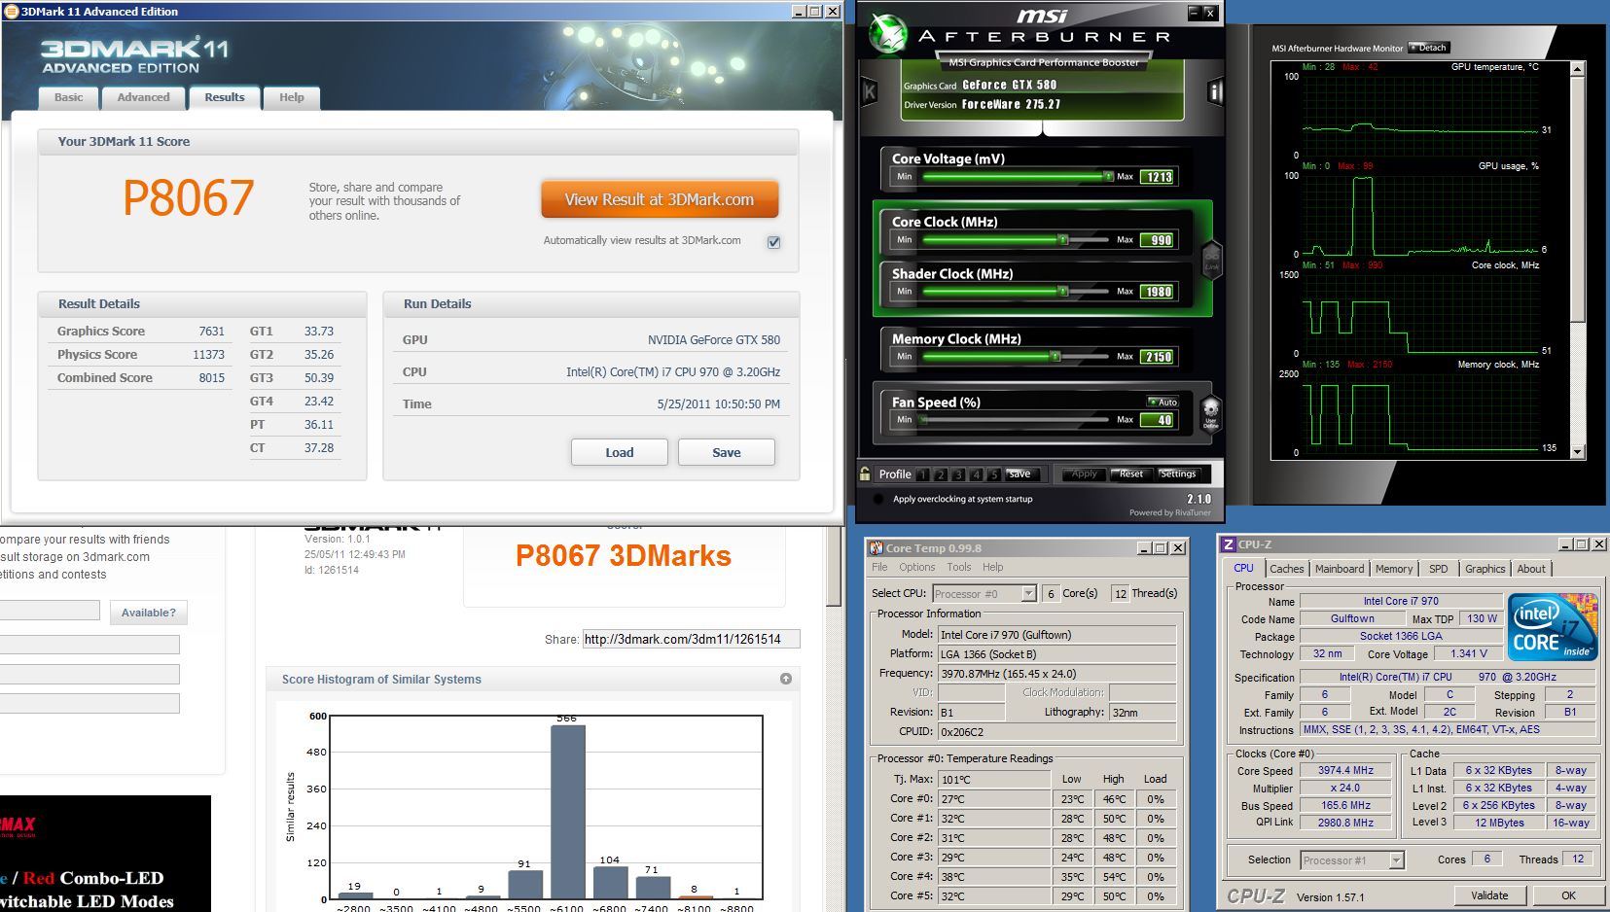Viewport: 1610px width, 912px height.
Task: Click the fan User Define gear icon
Action: pyautogui.click(x=1210, y=412)
